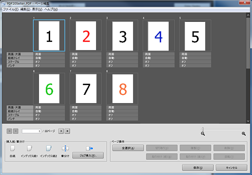Image resolution: width=252 pixels, height=175 pixels.
Task: Click page 1 自動 paper tray cell
Action: tap(49, 58)
